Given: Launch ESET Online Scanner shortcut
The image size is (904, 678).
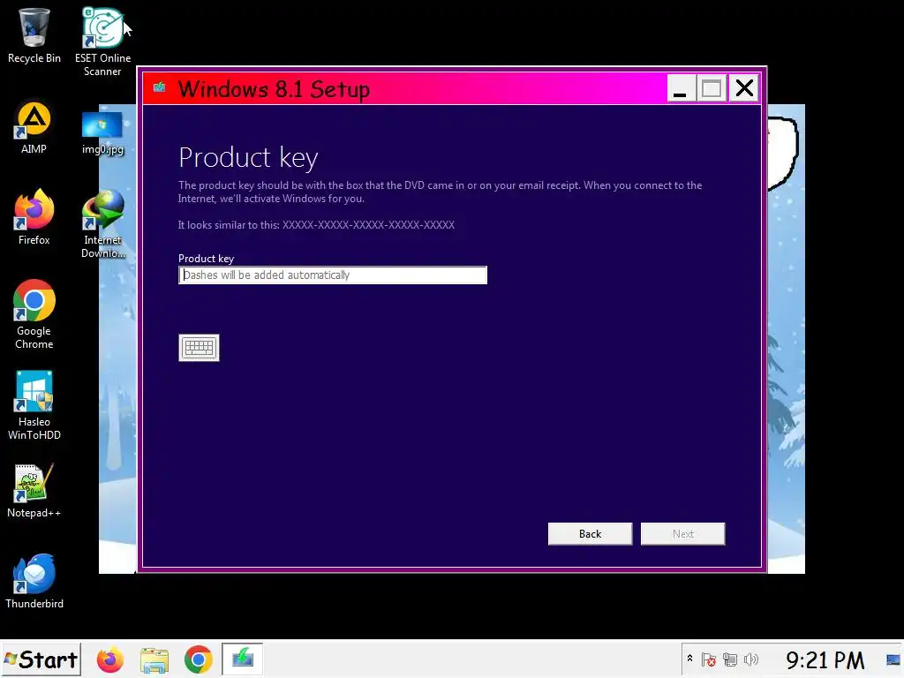Looking at the screenshot, I should [102, 41].
